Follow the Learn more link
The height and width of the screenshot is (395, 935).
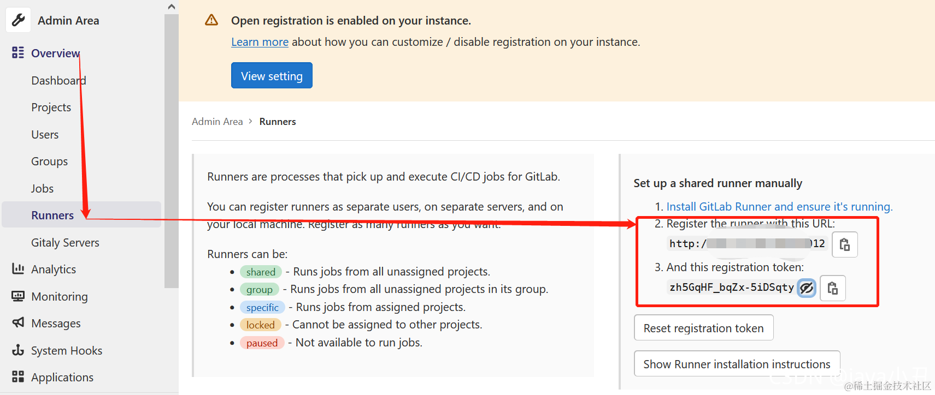coord(260,42)
